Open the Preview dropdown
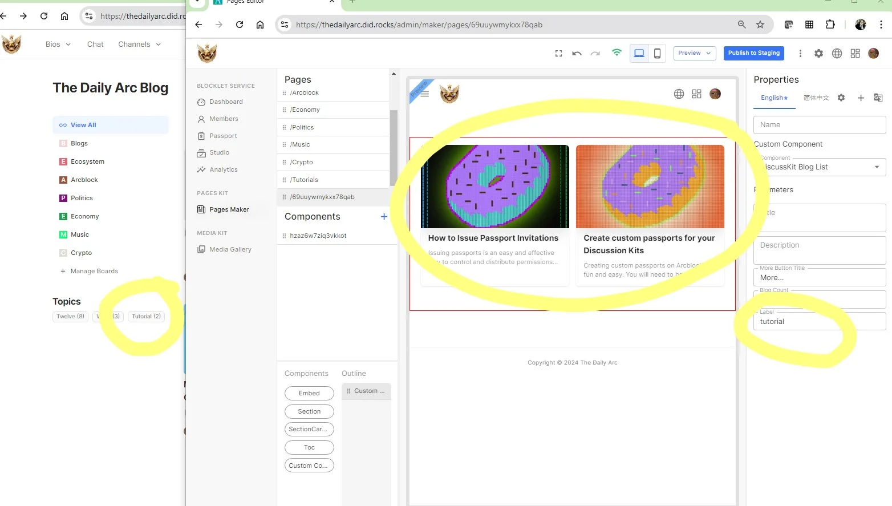This screenshot has width=892, height=506. [695, 53]
